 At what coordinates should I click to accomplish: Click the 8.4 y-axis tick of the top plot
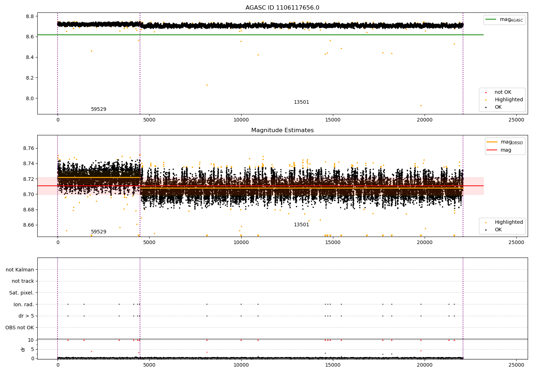pyautogui.click(x=30, y=57)
